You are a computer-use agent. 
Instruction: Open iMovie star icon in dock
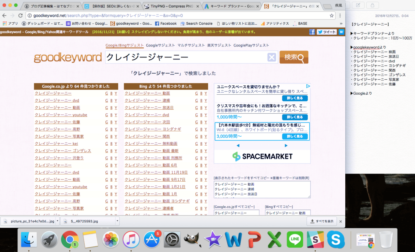tap(213, 239)
